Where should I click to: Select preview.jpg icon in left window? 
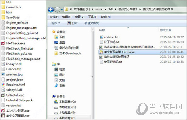coord(3,74)
